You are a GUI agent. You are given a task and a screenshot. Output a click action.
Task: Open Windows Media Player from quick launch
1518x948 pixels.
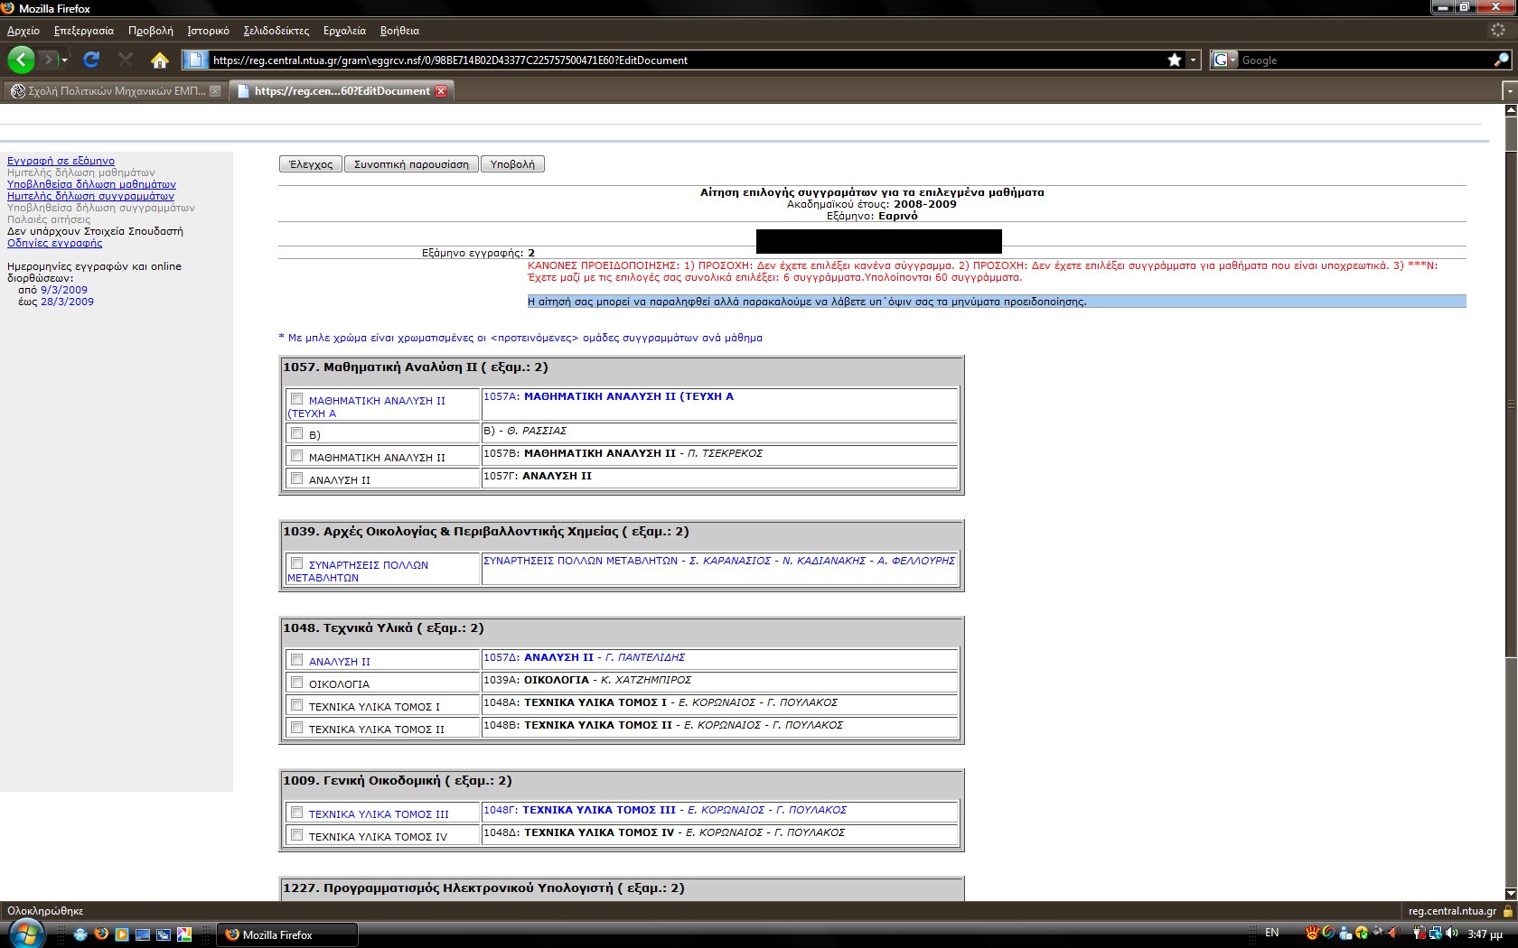[x=121, y=934]
